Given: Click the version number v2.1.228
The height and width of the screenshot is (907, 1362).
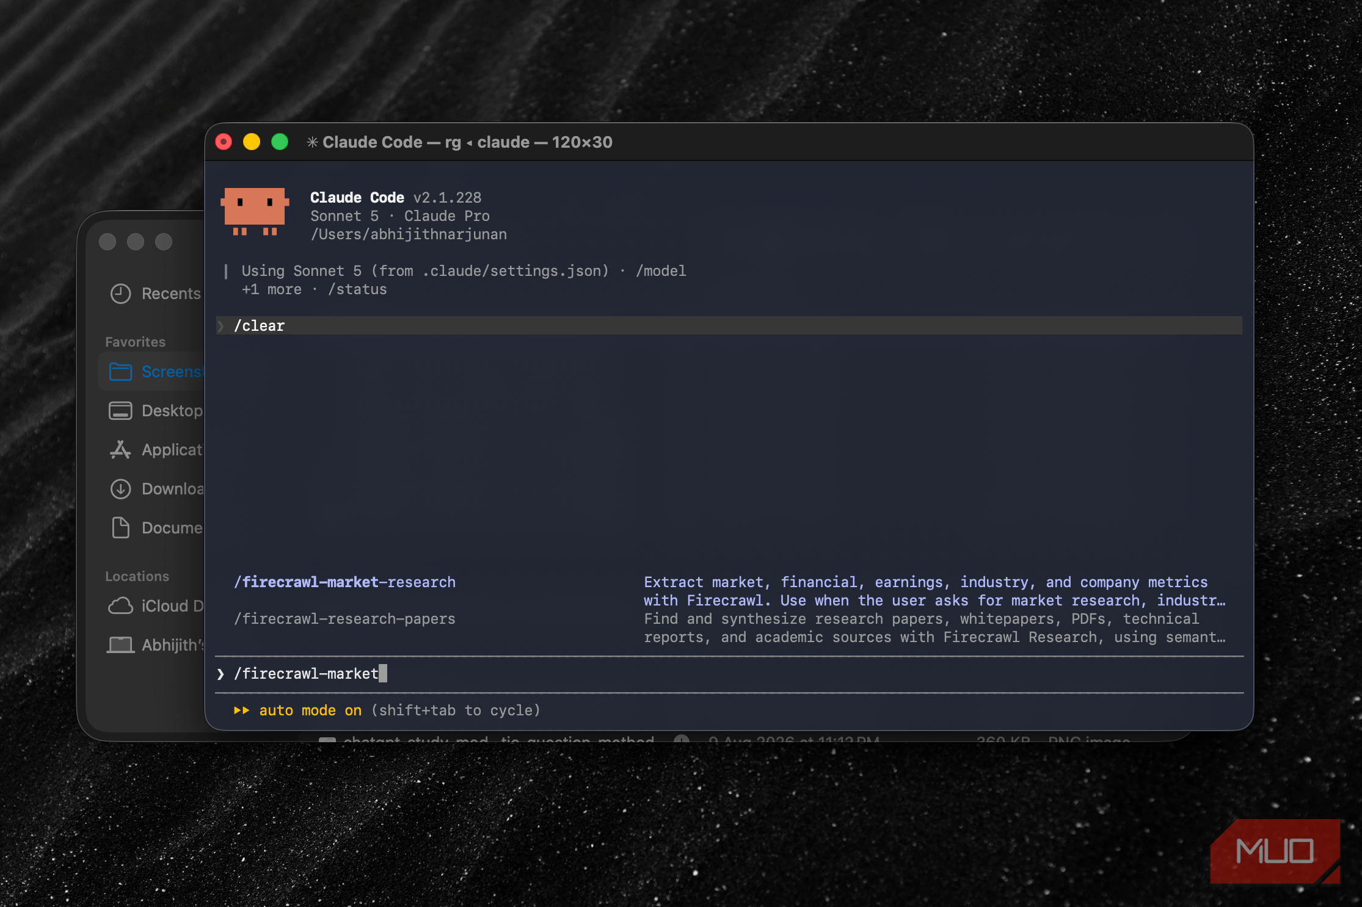Looking at the screenshot, I should tap(448, 198).
